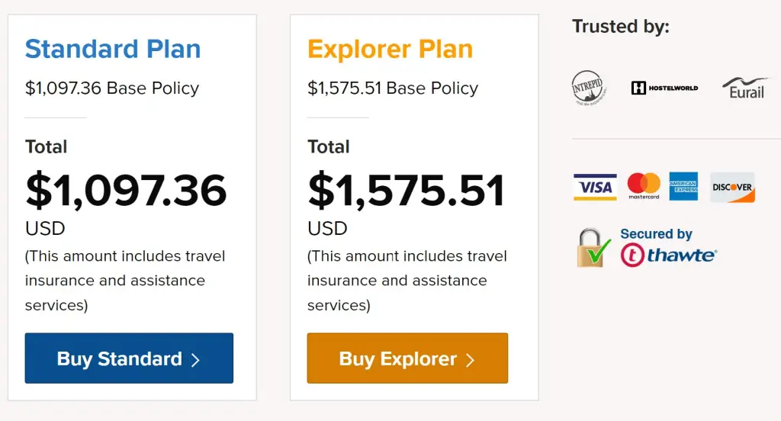Screen dimensions: 781x421
Task: Select the Explorer Plan heading
Action: pyautogui.click(x=390, y=49)
